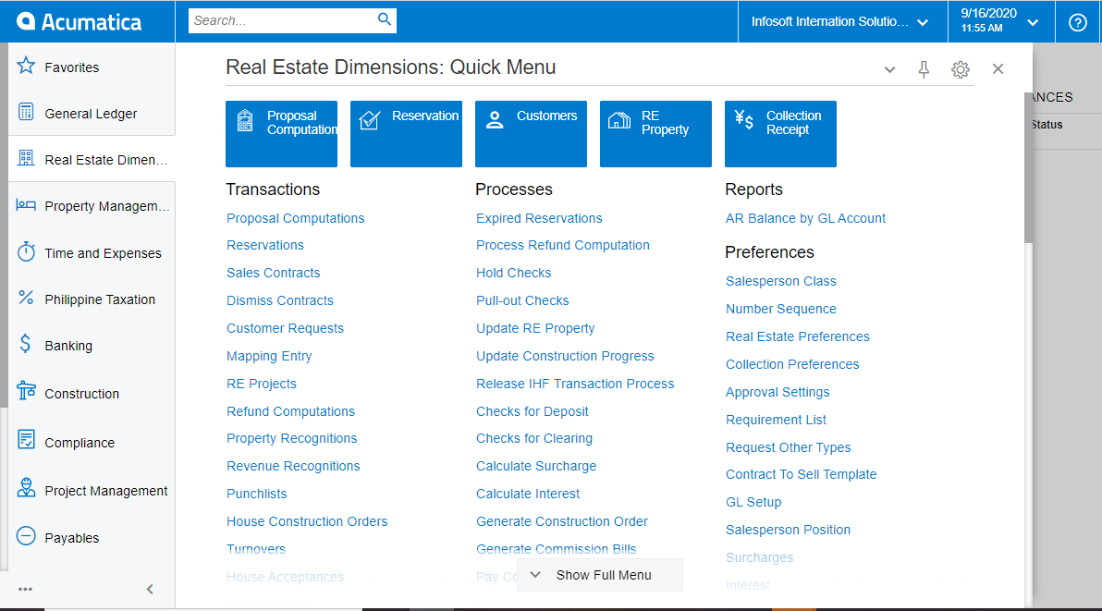Screen dimensions: 1102x611
Task: Open the Collection Receipt tile
Action: [x=780, y=133]
